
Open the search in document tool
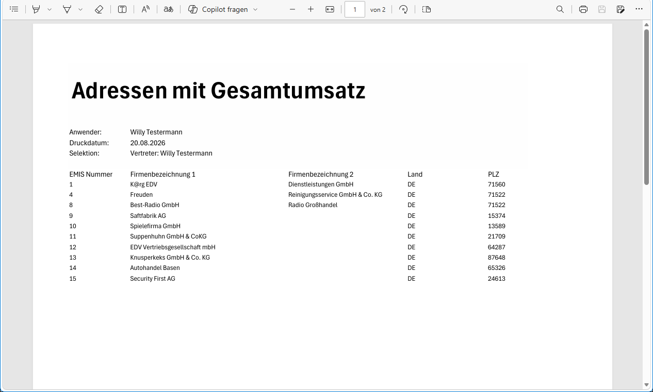point(560,9)
